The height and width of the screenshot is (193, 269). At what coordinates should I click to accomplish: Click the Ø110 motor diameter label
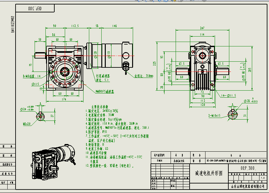[x=109, y=55]
